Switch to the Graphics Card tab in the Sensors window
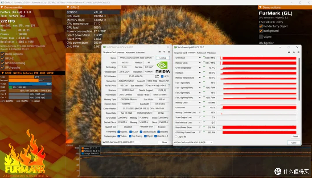The height and width of the screenshot is (178, 312). [181, 53]
